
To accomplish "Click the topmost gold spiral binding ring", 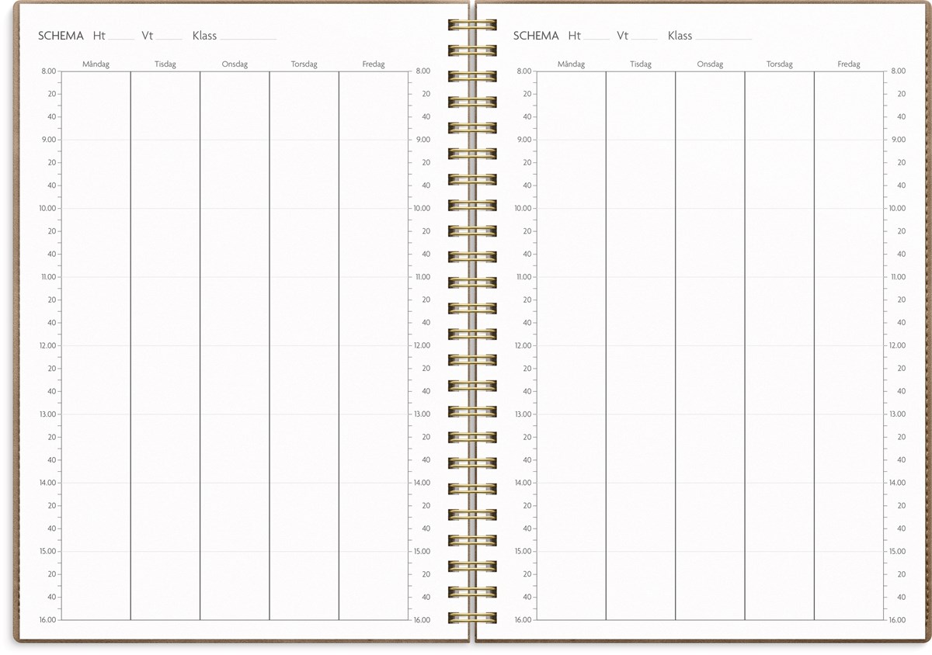I will click(471, 25).
